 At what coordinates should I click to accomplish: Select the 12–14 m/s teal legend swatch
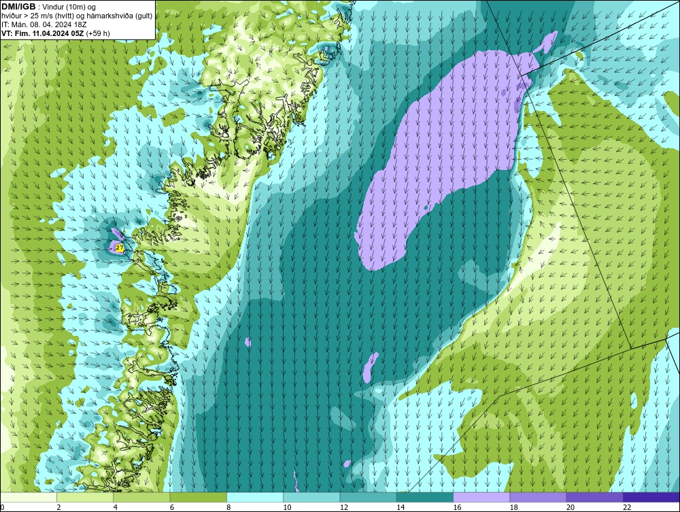point(368,497)
